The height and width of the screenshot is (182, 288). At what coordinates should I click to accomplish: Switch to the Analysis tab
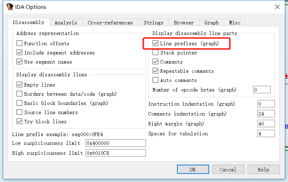click(x=66, y=23)
